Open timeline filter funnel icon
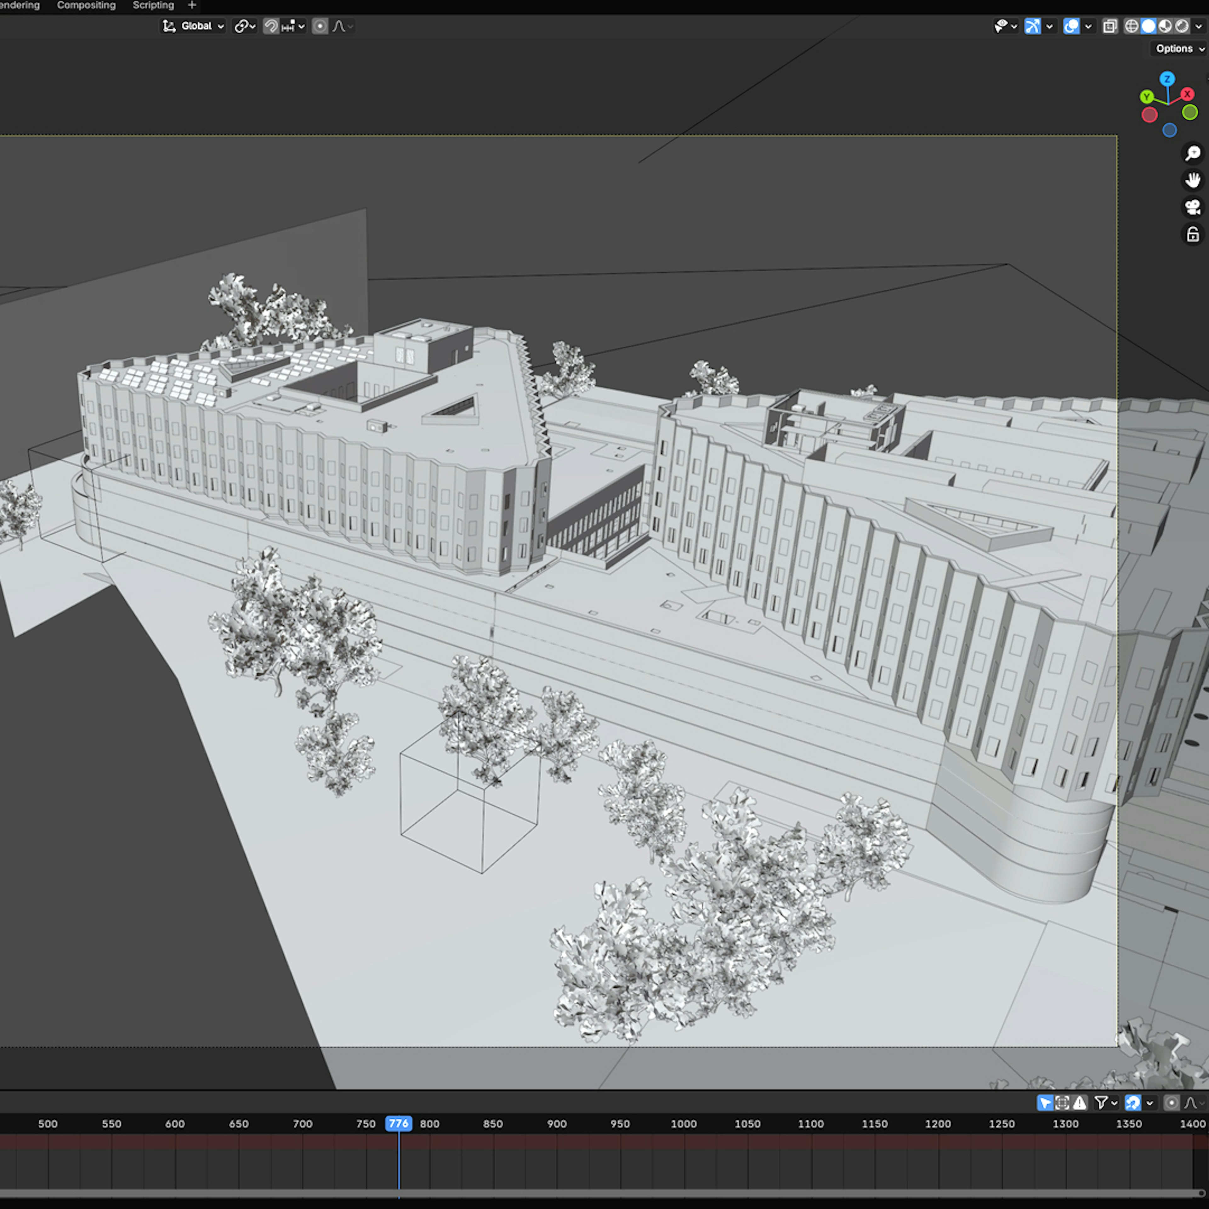Viewport: 1209px width, 1209px height. [x=1101, y=1103]
